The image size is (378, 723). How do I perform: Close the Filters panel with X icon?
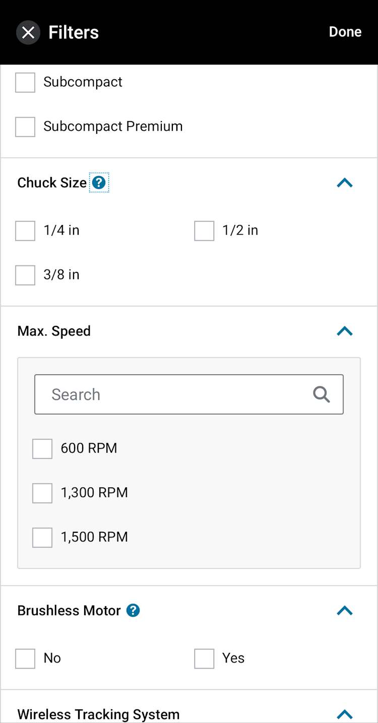click(x=28, y=33)
